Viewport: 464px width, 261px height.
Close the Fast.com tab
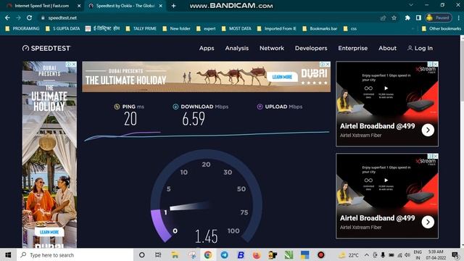pos(79,6)
